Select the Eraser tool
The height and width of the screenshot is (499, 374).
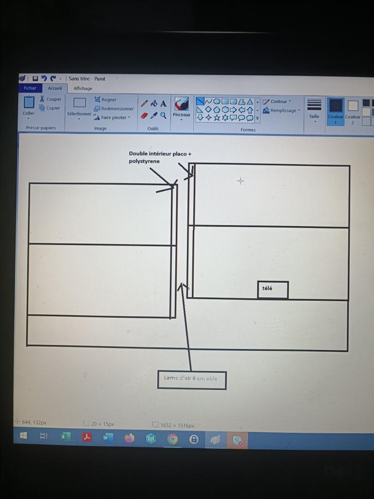pos(144,115)
